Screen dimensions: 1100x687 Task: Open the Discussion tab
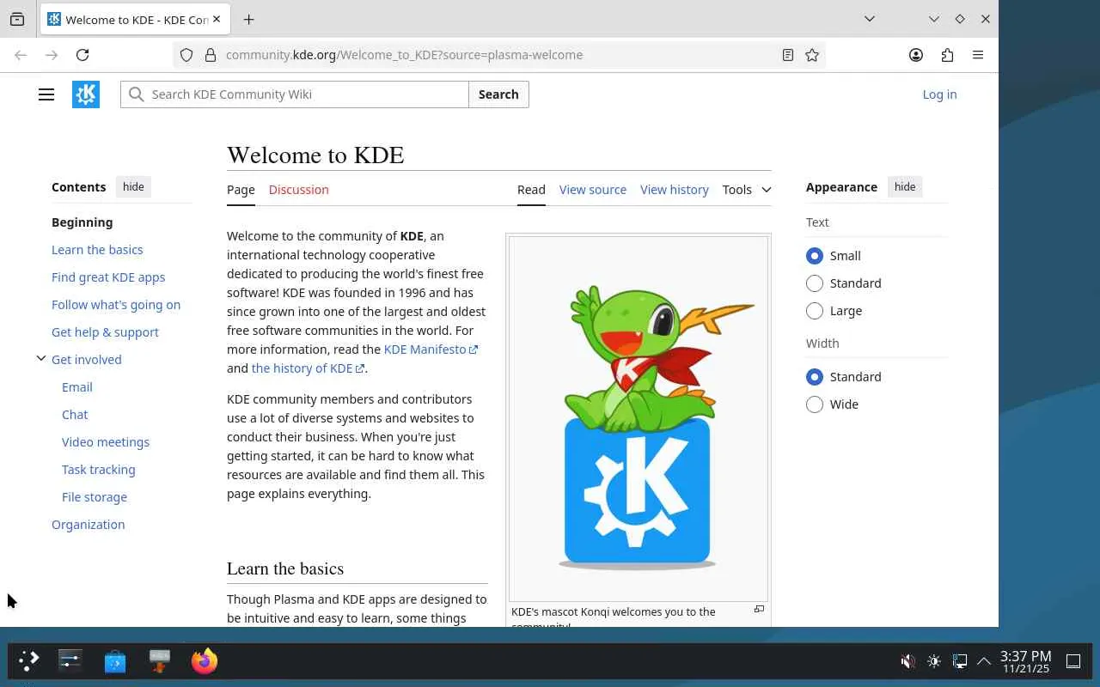pos(298,190)
